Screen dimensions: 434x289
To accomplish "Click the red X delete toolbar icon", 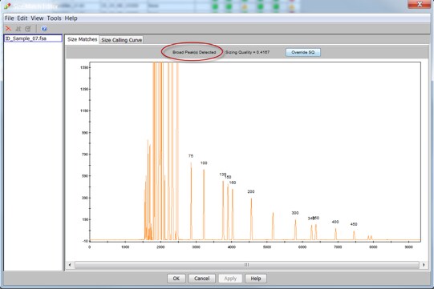I will tap(8, 29).
